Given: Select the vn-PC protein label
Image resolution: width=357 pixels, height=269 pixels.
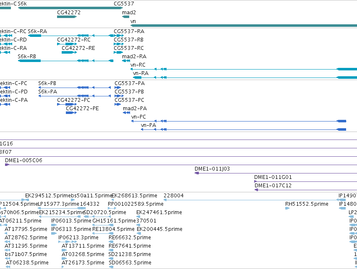Looking at the screenshot, I should click(139, 117).
